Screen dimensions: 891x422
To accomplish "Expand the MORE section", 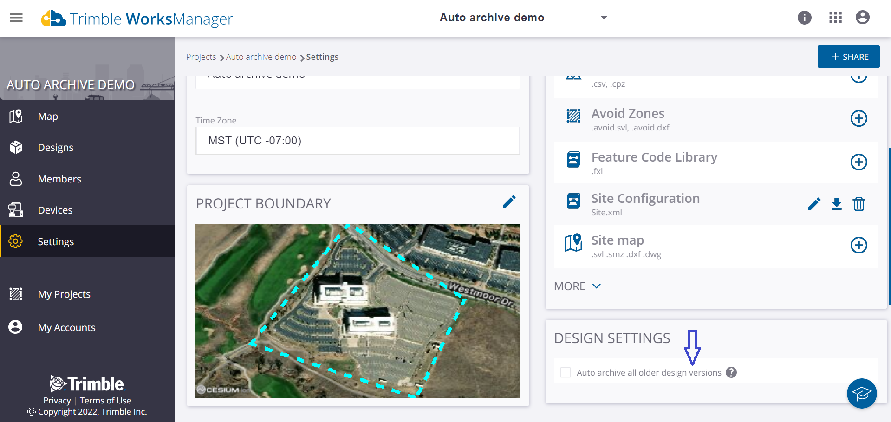I will pyautogui.click(x=577, y=286).
